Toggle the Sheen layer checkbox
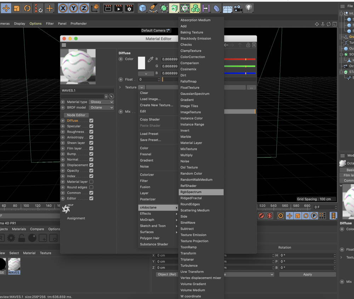This screenshot has height=299, width=354. pos(91,143)
